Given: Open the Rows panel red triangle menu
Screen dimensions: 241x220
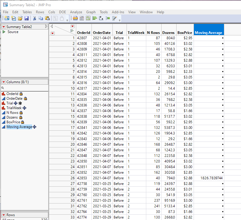Looking at the screenshot, I should point(4,215).
